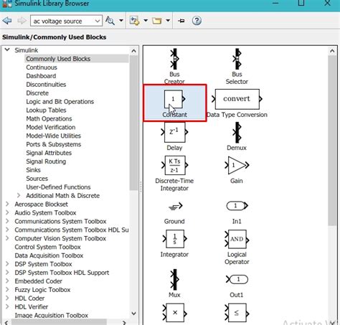Image resolution: width=340 pixels, height=325 pixels.
Task: Click the back navigation arrow
Action: click(7, 21)
